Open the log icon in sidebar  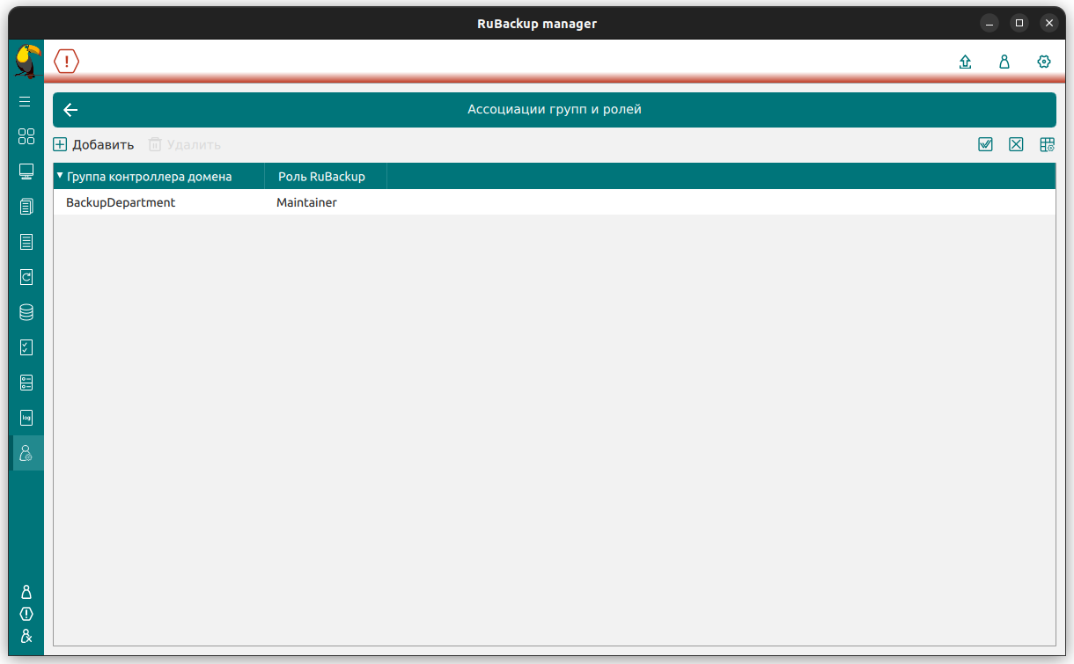click(x=26, y=418)
